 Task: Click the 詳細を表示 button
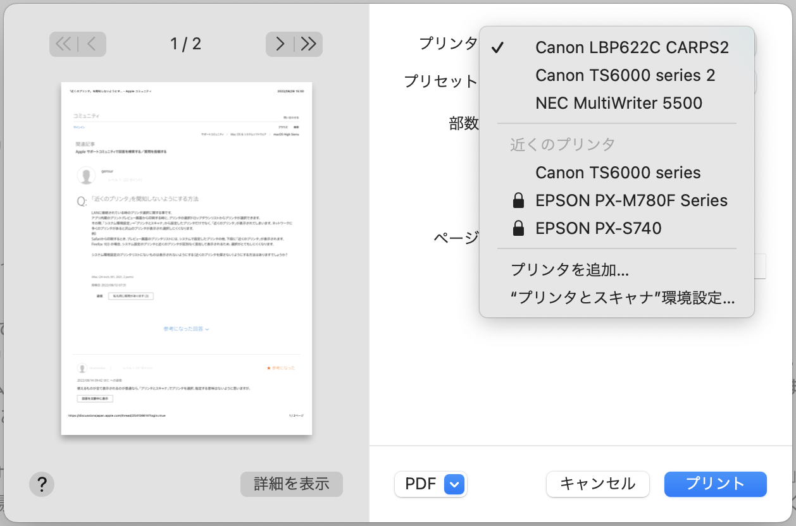pyautogui.click(x=292, y=484)
